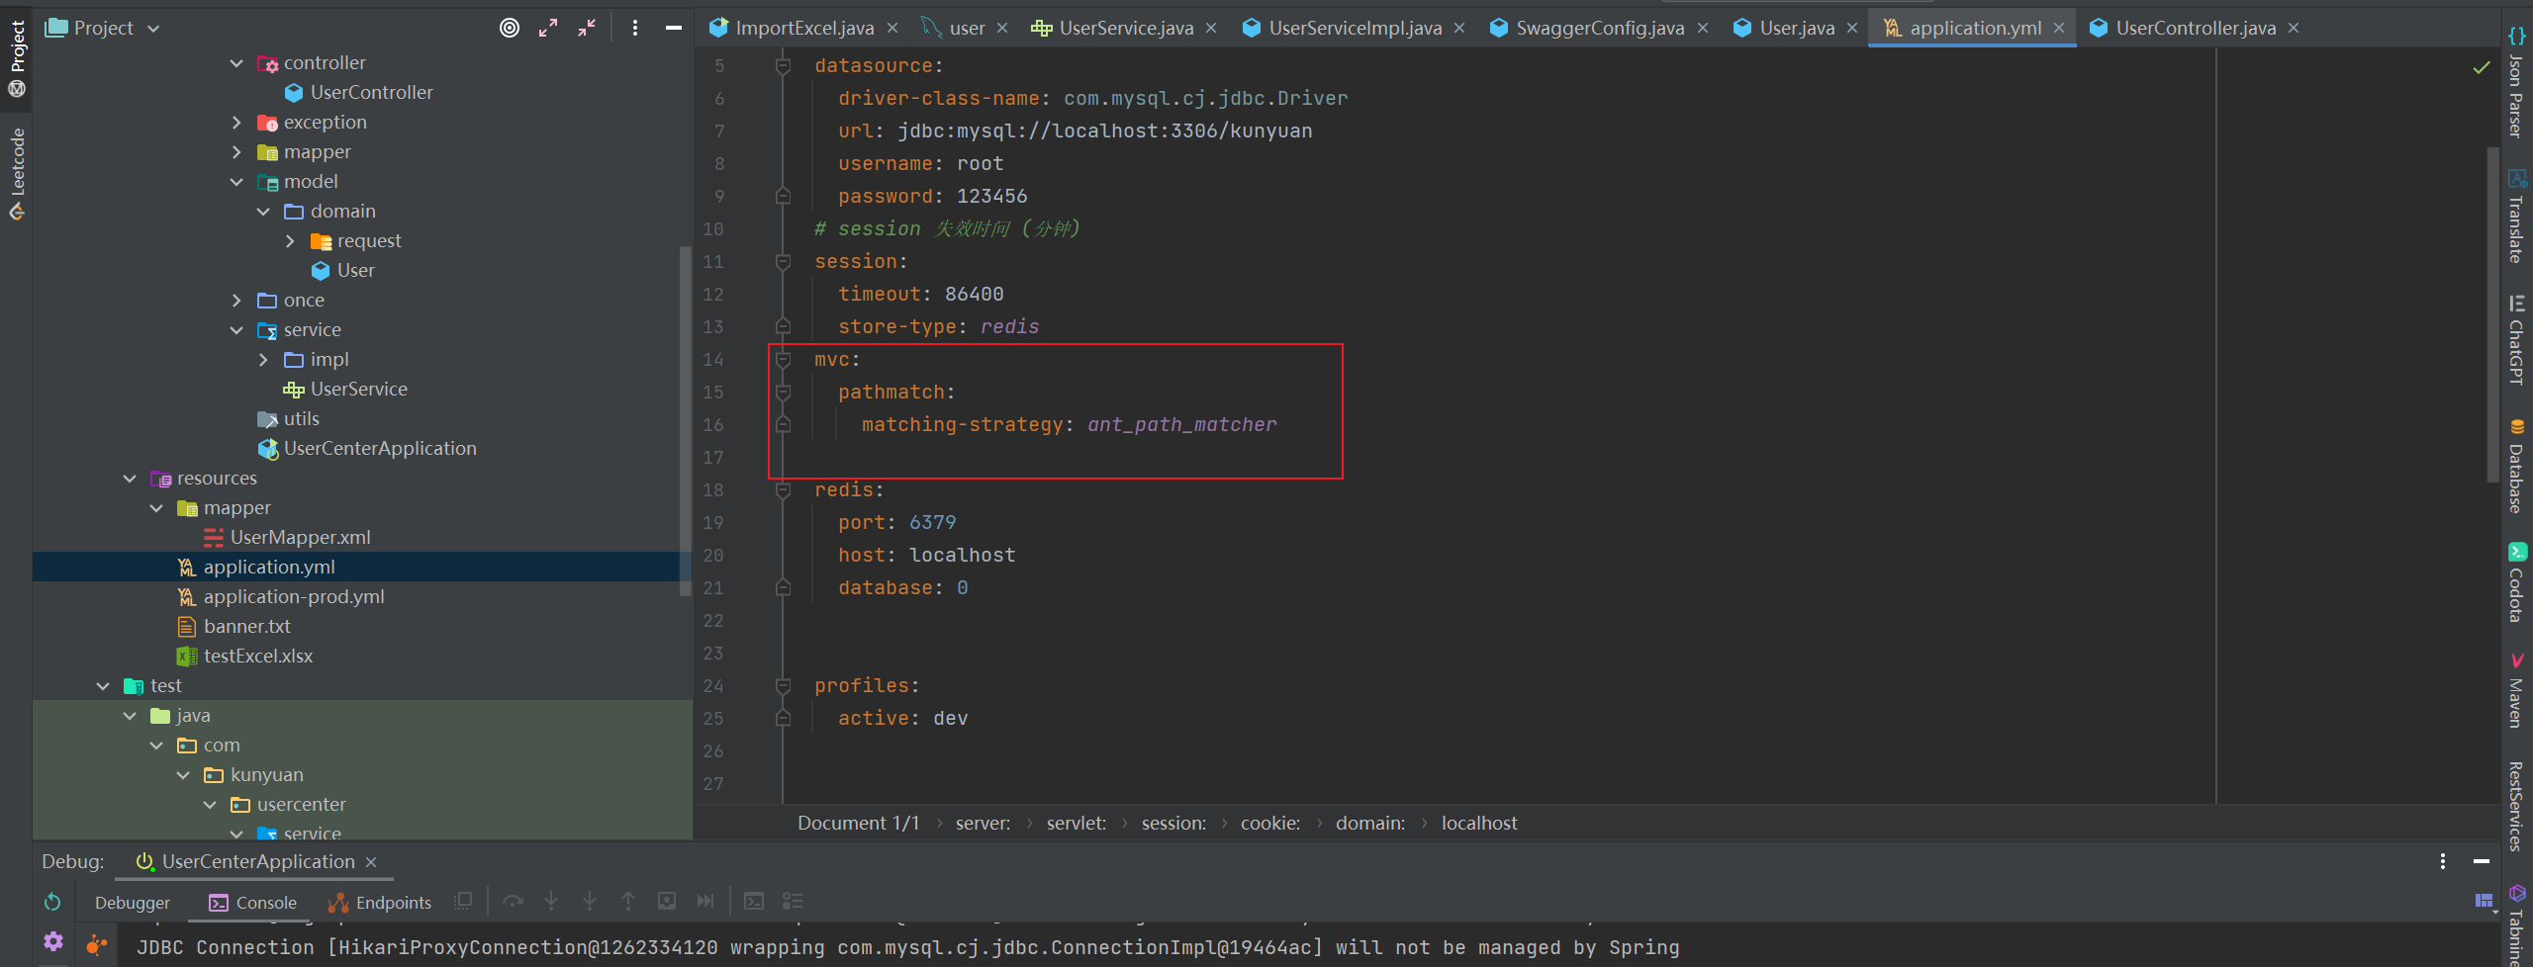Image resolution: width=2533 pixels, height=967 pixels.
Task: Click Expand All in Project panel
Action: click(548, 28)
